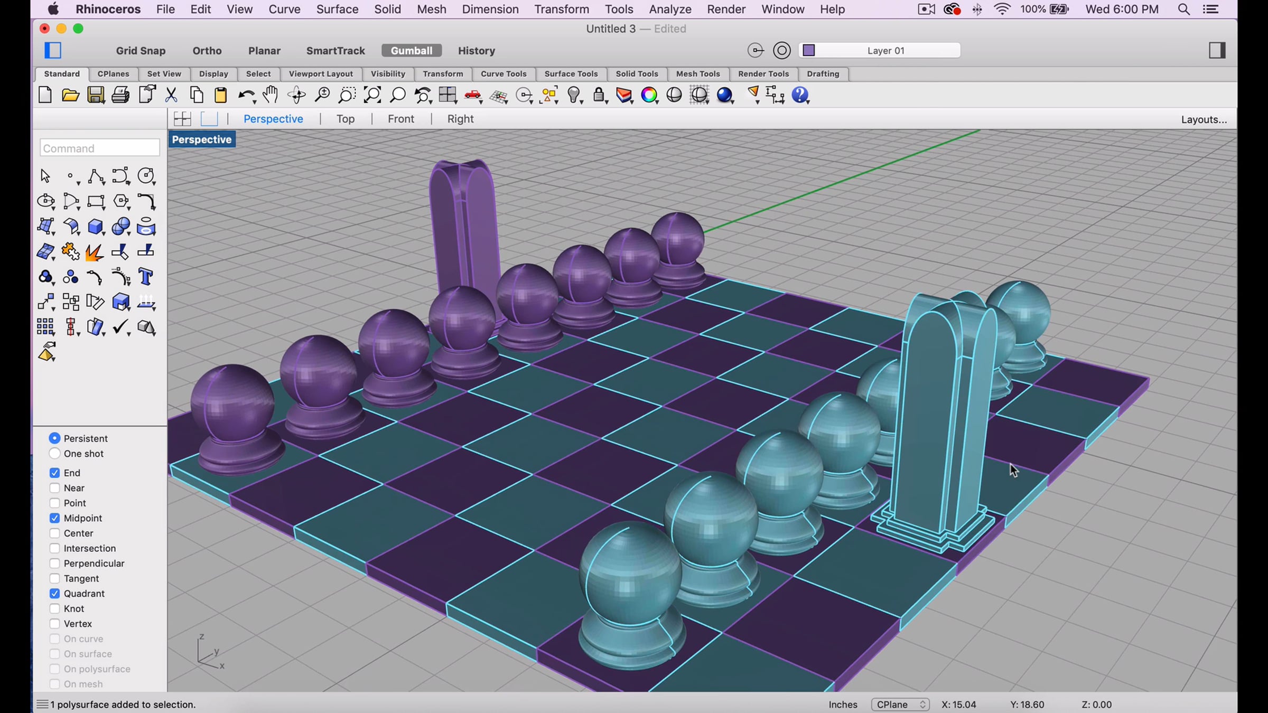Click the Zoom Extents icon

coord(372,95)
